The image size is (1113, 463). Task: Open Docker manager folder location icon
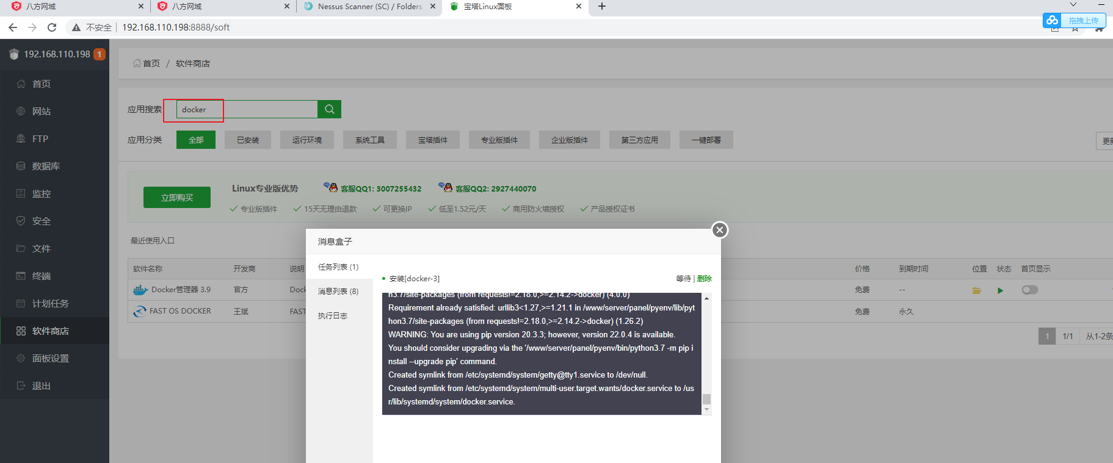click(976, 290)
